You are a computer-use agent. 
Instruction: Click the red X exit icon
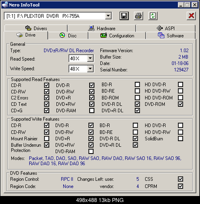coord(191,16)
